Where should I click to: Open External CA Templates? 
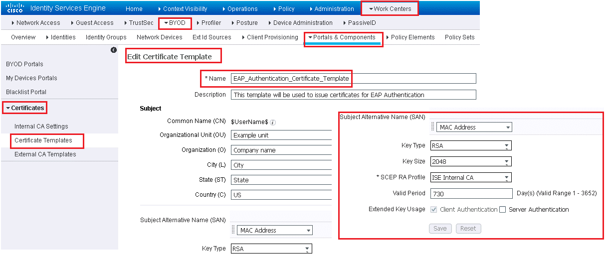pos(45,154)
